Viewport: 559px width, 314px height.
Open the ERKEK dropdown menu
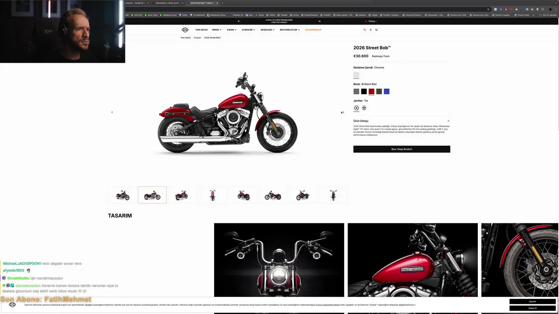[217, 30]
